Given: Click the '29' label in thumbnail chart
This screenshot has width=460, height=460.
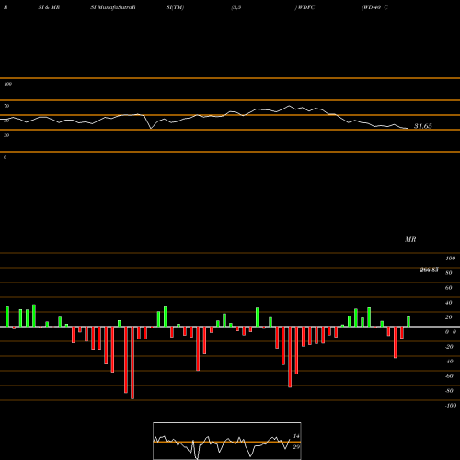Looking at the screenshot, I should 296,447.
